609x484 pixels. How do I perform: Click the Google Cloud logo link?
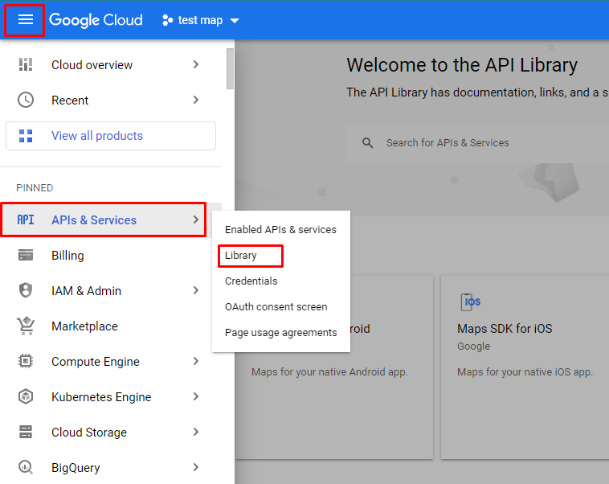pyautogui.click(x=96, y=20)
